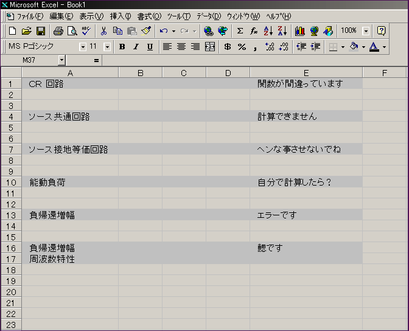Click the Save floppy disk icon
409x331 pixels.
pos(41,30)
